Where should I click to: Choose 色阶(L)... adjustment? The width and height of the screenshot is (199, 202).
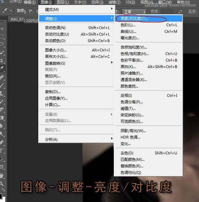(x=148, y=25)
